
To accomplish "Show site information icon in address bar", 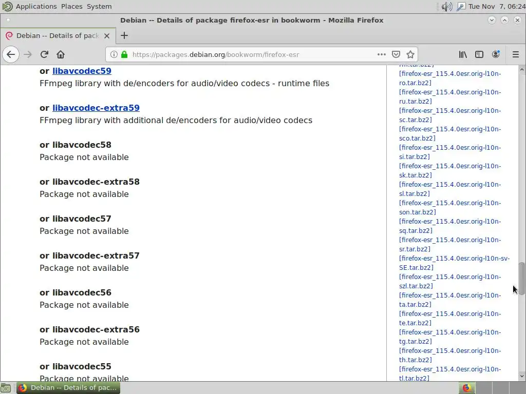I will [x=114, y=54].
